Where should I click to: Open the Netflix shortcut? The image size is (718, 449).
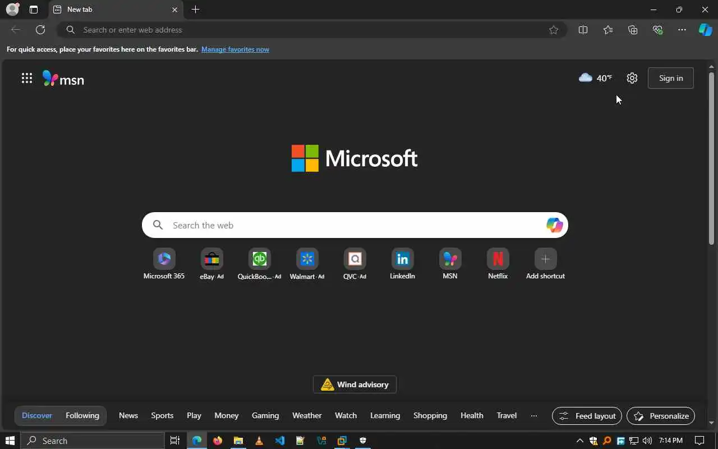[x=498, y=264]
